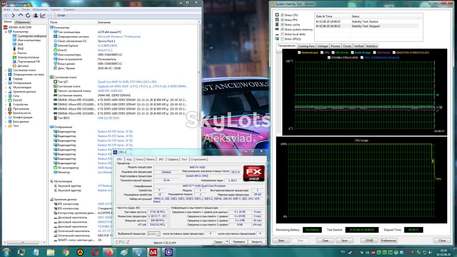Toggle GPU Diode graph checkbox
This screenshot has width=457, height=257.
pyautogui.click(x=374, y=53)
